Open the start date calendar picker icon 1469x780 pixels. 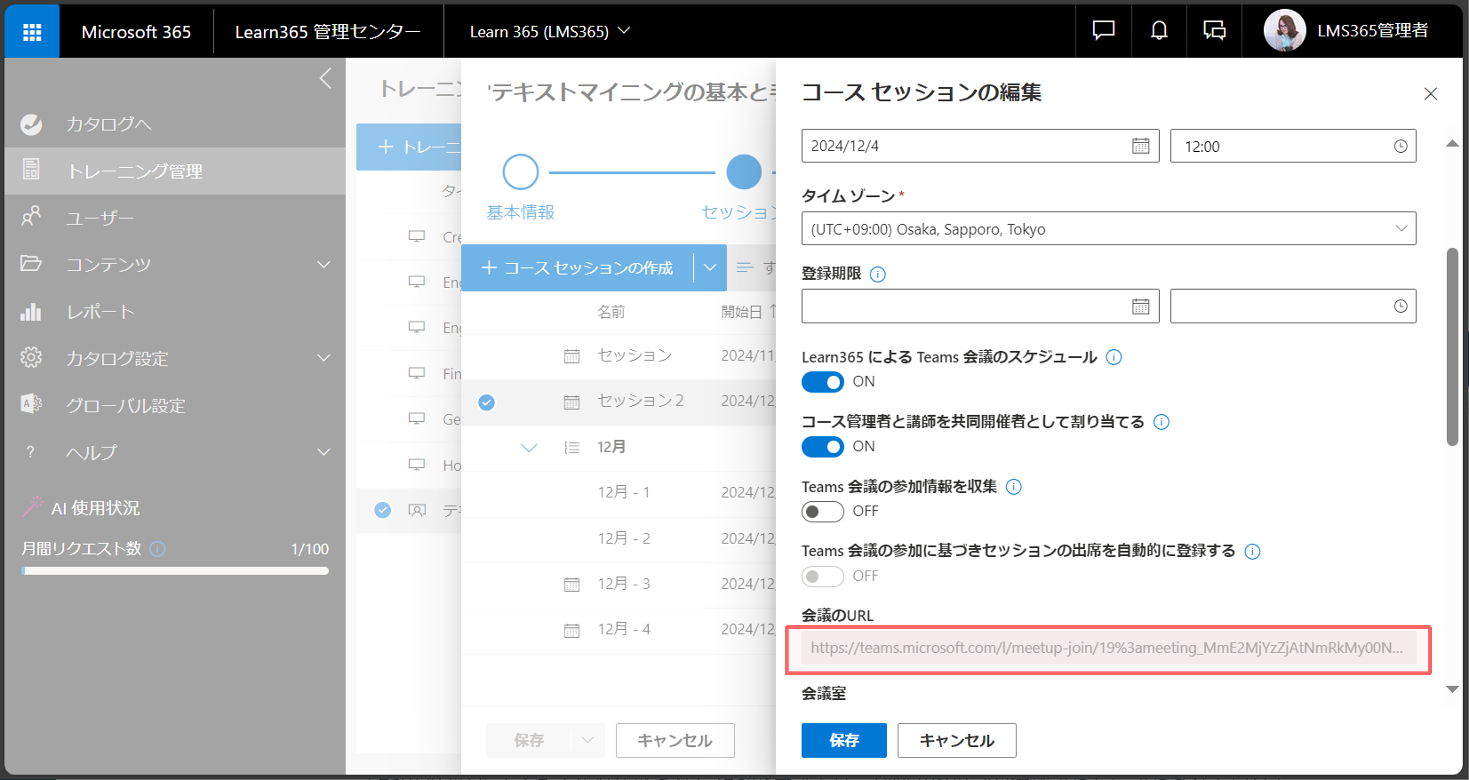(x=1141, y=146)
